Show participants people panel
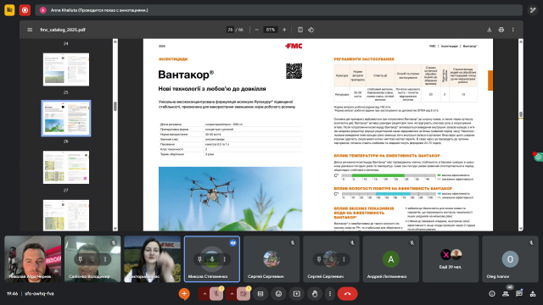The image size is (543, 305). tap(506, 294)
